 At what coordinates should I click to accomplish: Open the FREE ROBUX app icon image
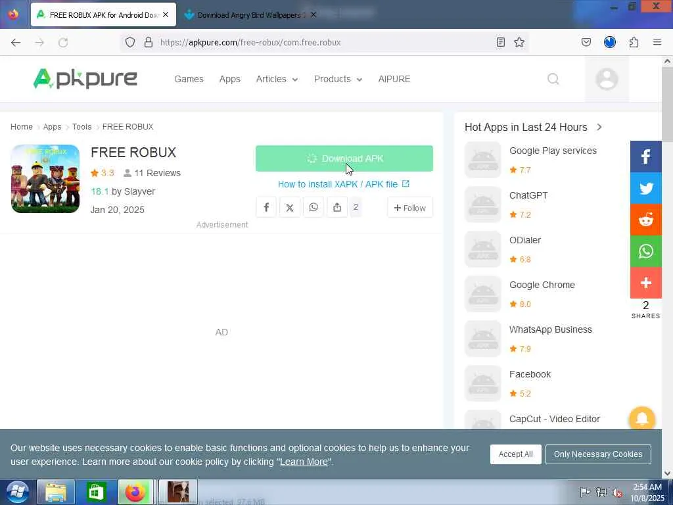(45, 179)
